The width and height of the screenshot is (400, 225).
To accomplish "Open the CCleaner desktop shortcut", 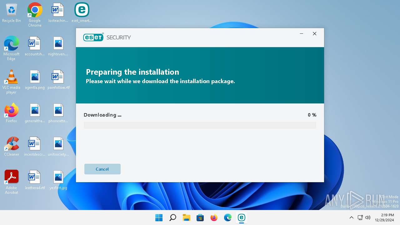I will pos(12,147).
